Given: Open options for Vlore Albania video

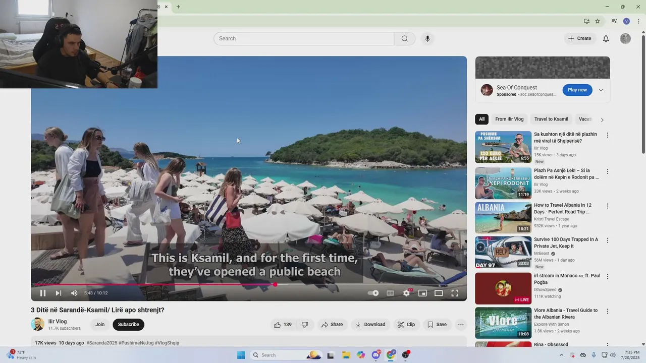Looking at the screenshot, I should pos(608,311).
